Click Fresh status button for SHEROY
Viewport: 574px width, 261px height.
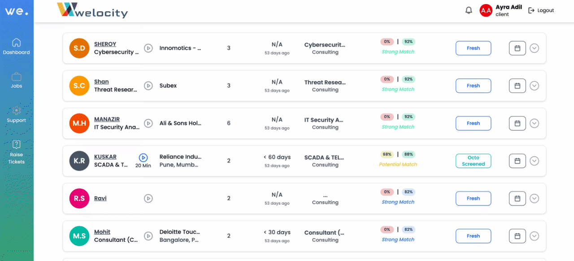473,48
